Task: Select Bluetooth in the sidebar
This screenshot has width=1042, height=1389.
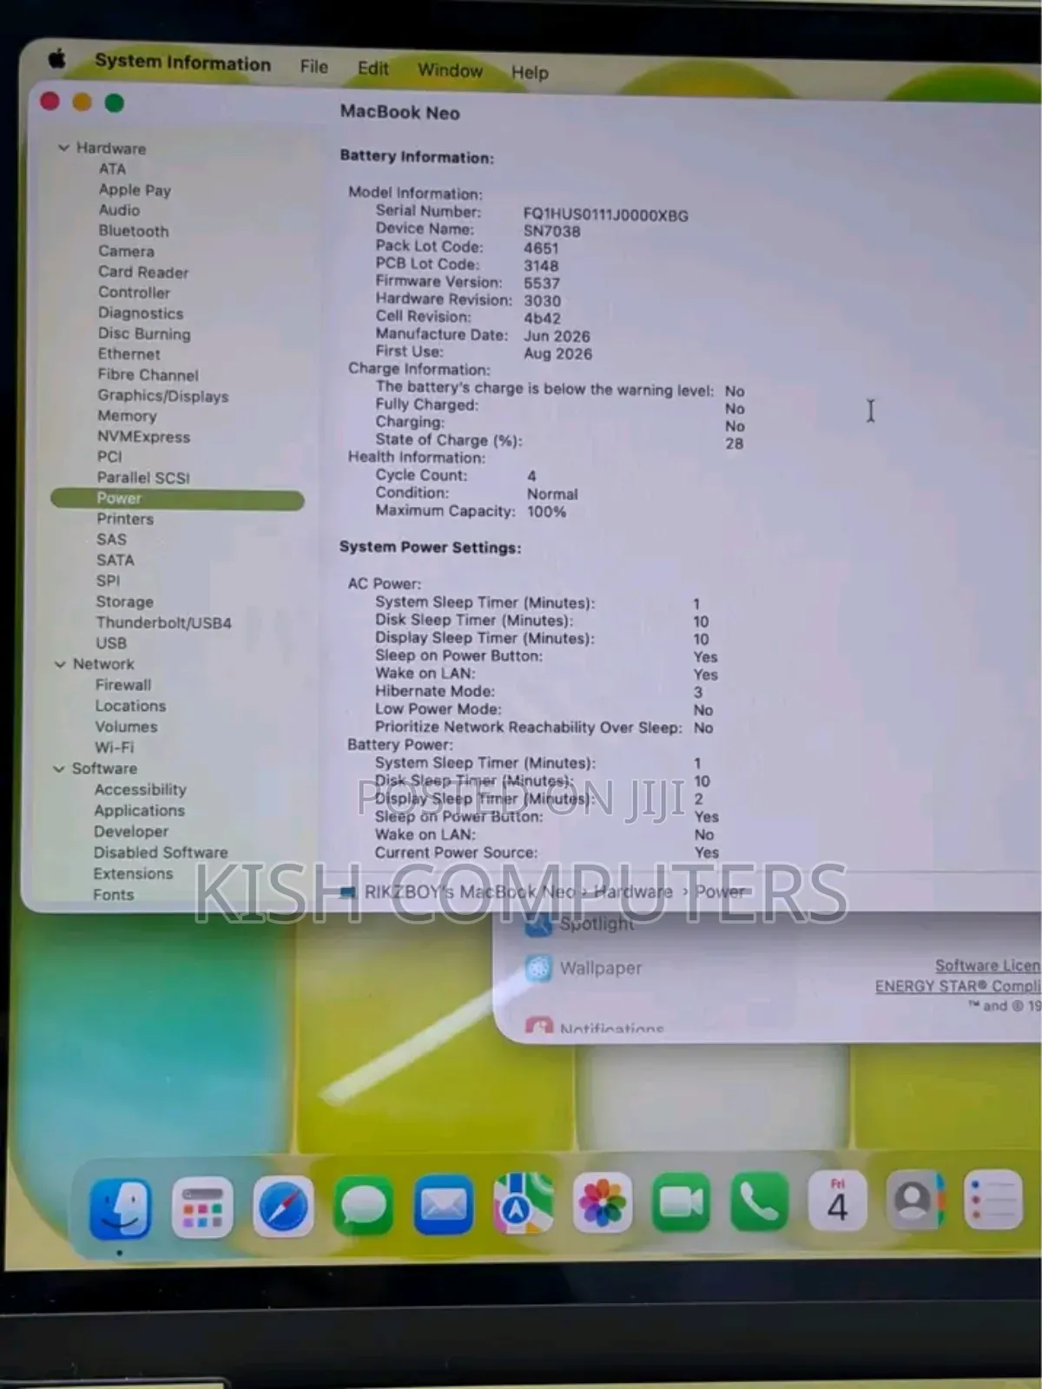Action: pos(134,231)
